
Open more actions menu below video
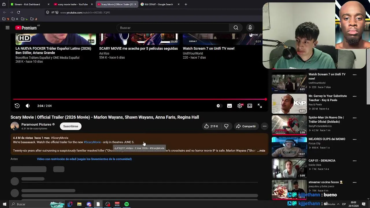coord(264,126)
